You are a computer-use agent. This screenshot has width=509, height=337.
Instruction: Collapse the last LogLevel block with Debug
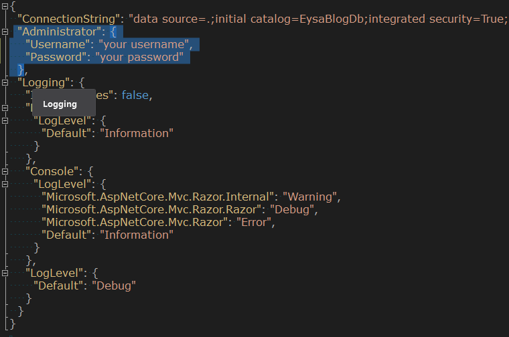pos(6,273)
